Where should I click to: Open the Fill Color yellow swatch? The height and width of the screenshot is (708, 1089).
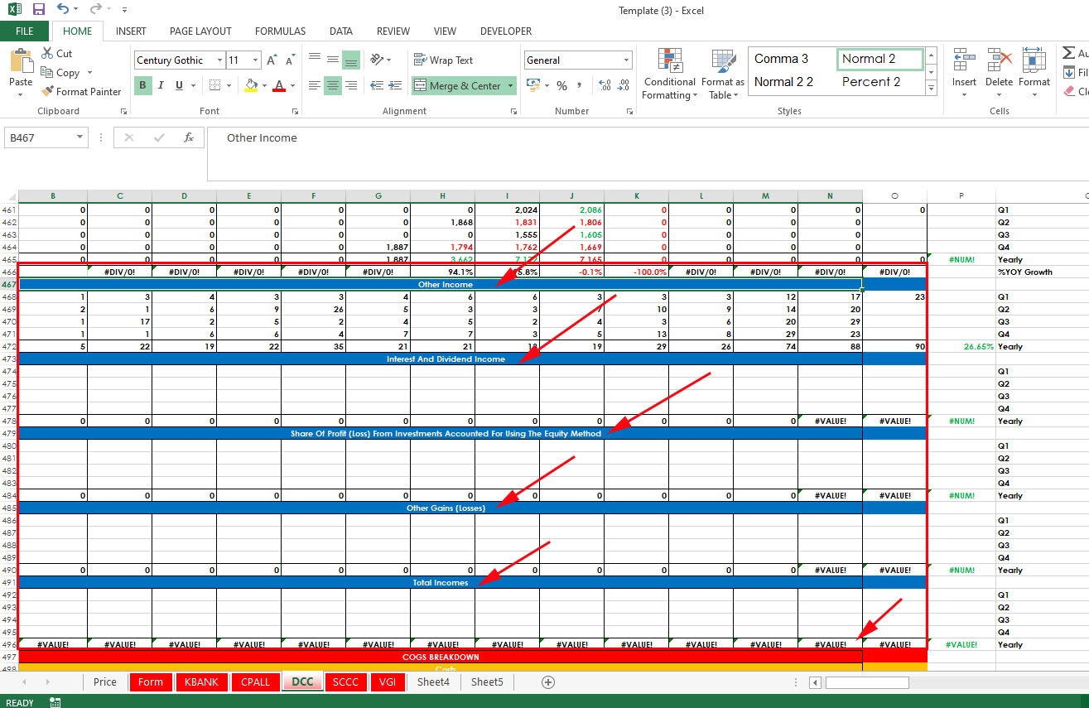coord(251,85)
